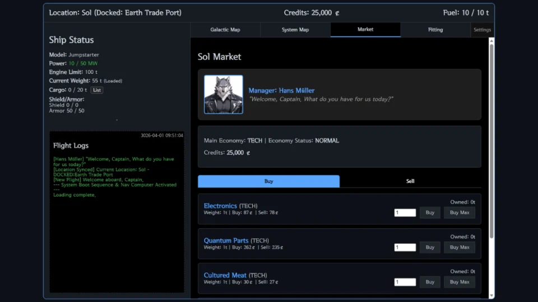Image resolution: width=538 pixels, height=302 pixels.
Task: Focus the Electronics quantity field
Action: click(405, 213)
